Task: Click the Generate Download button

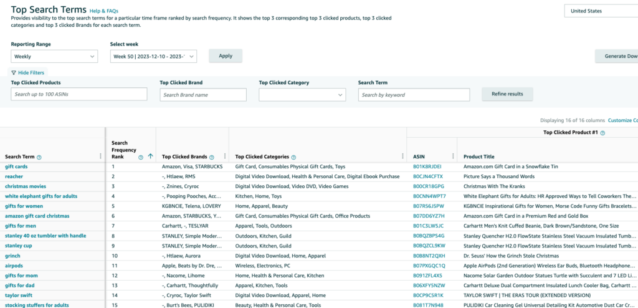Action: point(616,56)
